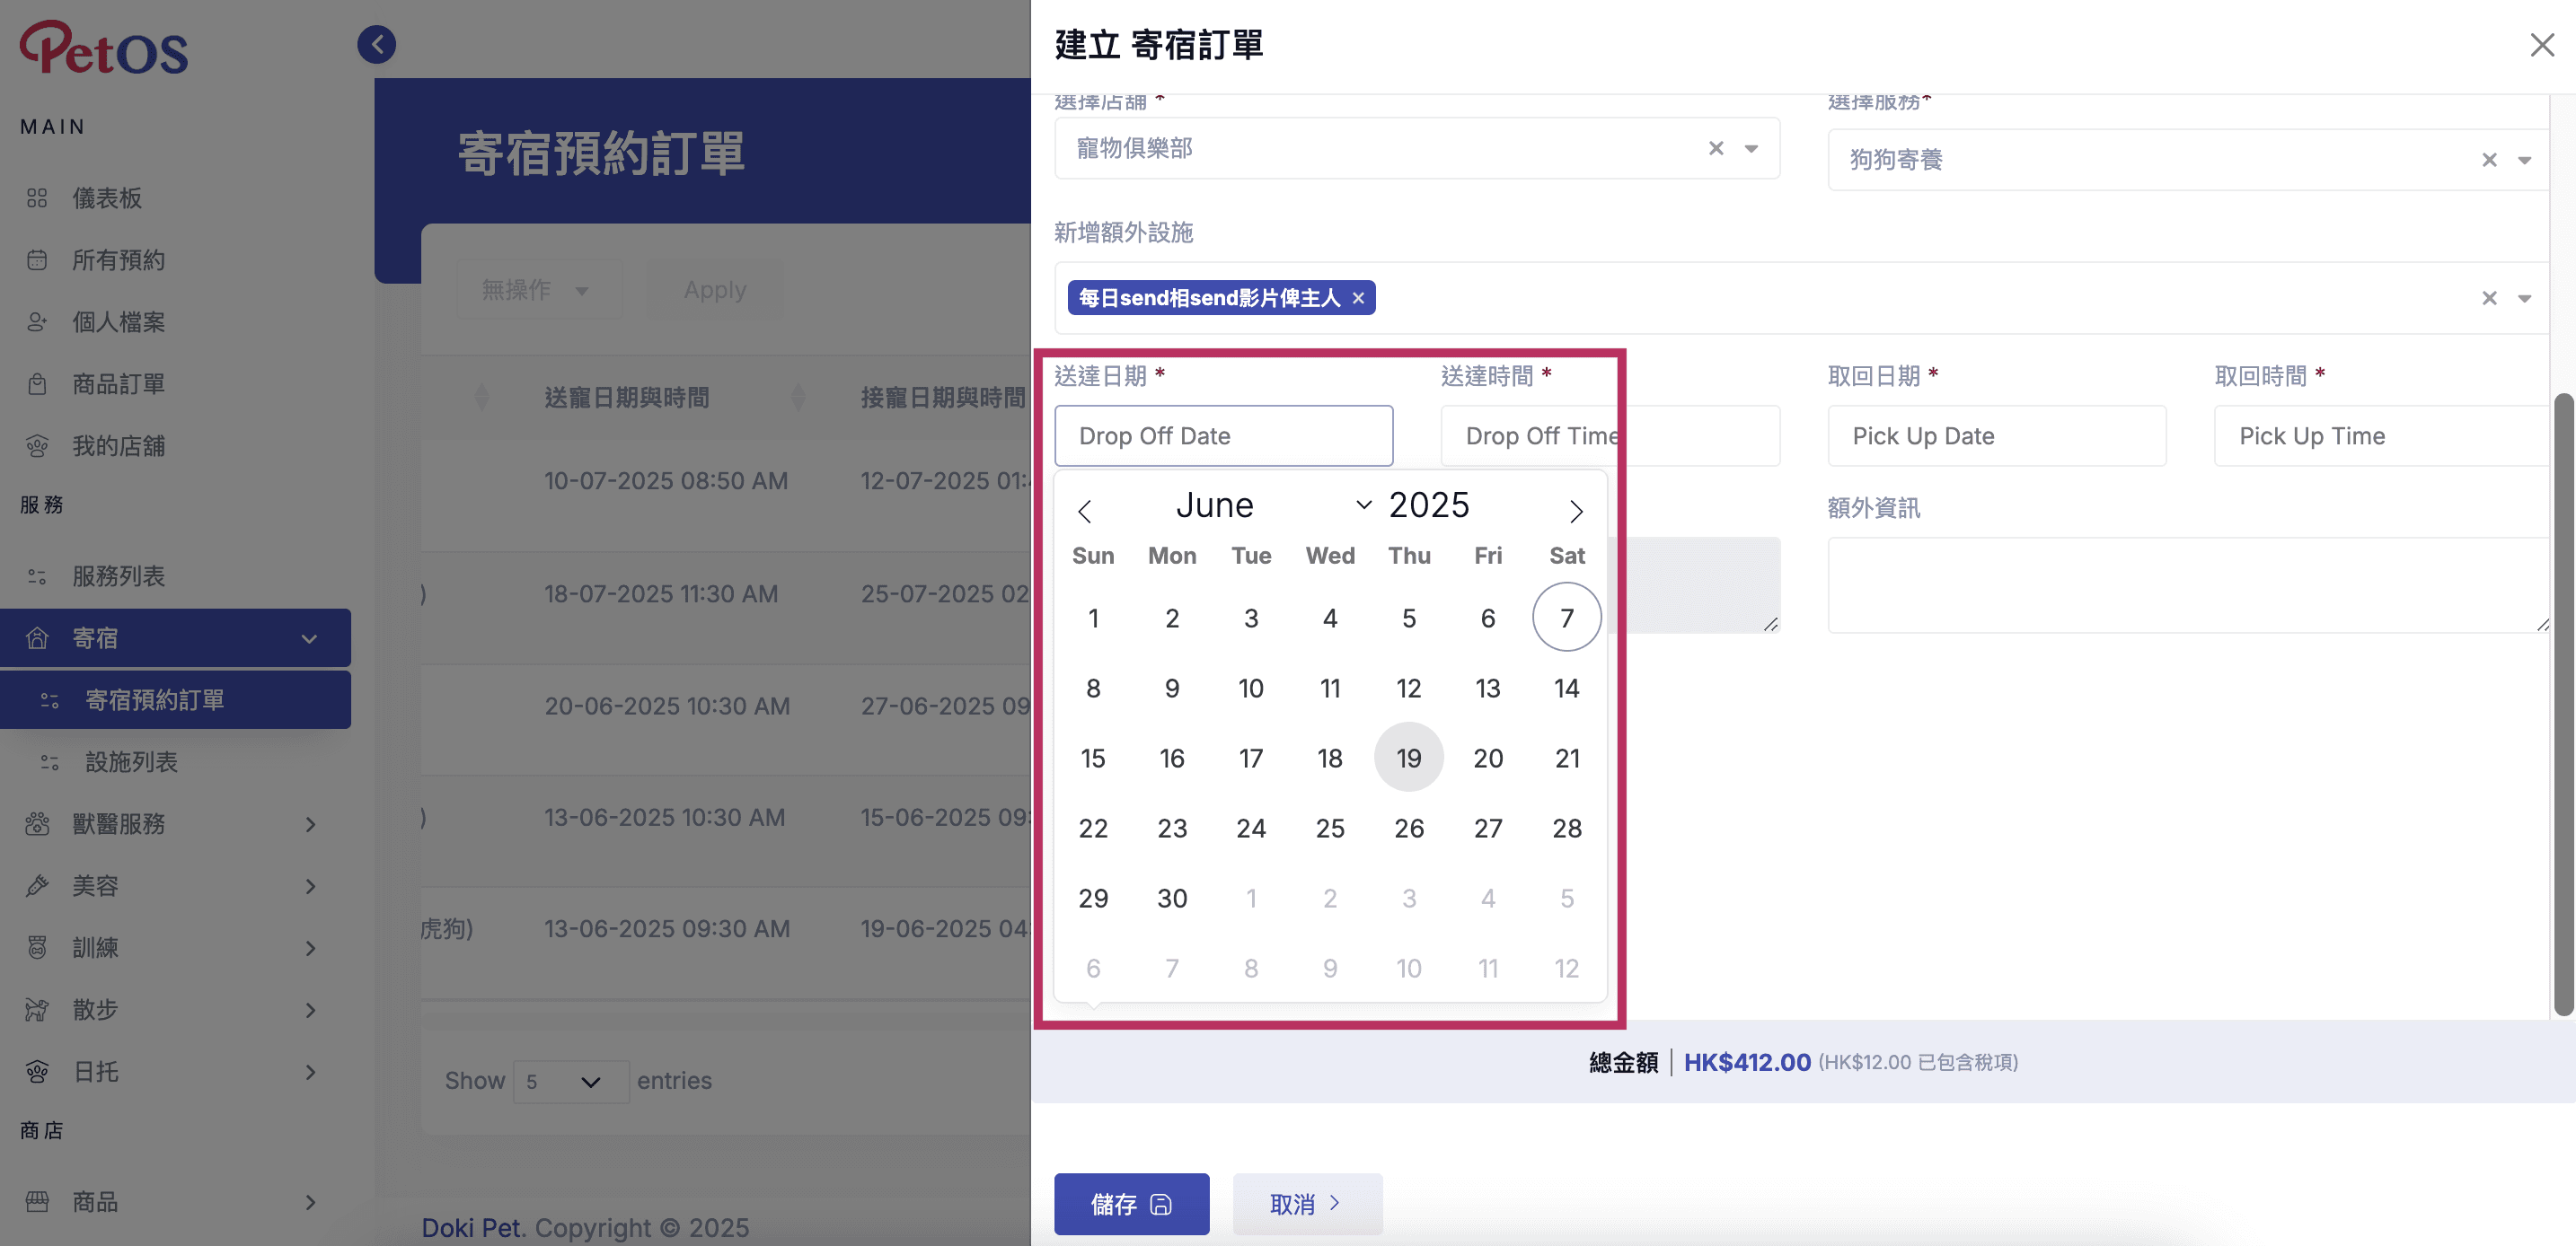Click the 個人檔案 person icon

pos(37,321)
